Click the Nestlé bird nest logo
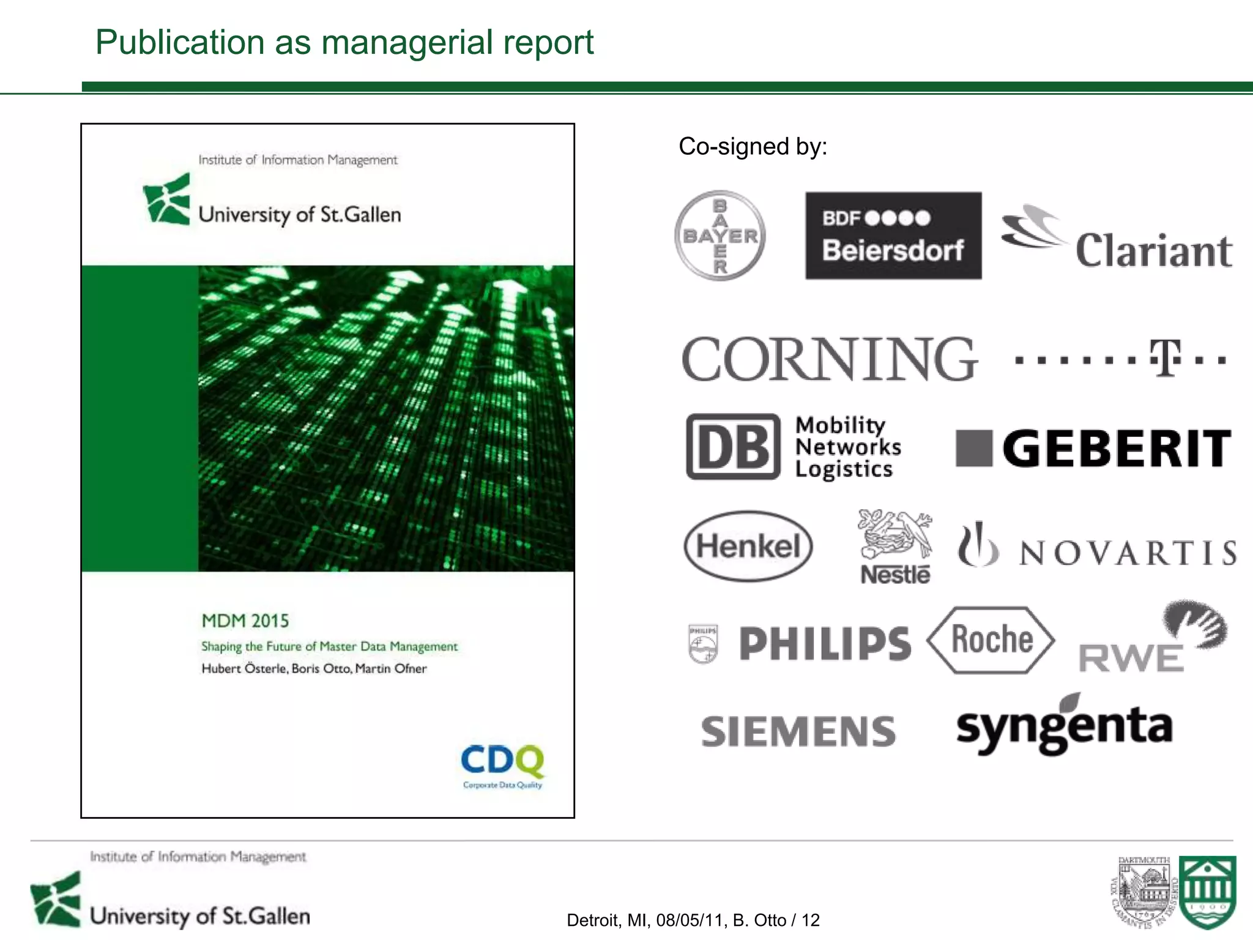Screen dimensions: 1253x940 (x=895, y=546)
